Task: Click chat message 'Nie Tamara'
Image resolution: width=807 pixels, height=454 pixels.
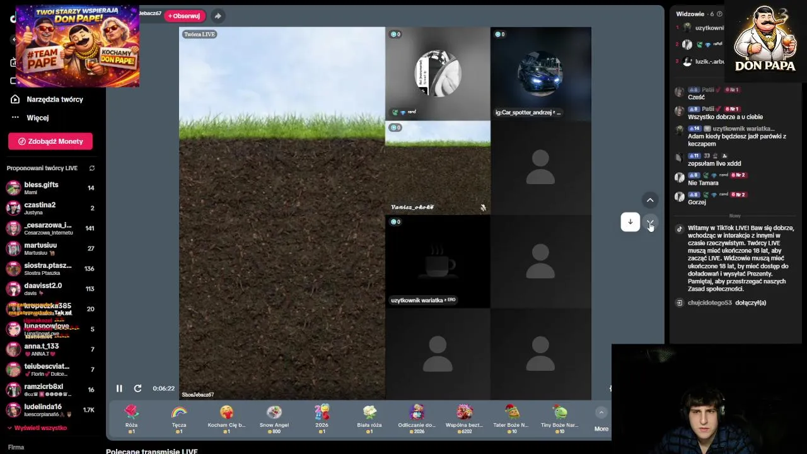Action: (703, 183)
